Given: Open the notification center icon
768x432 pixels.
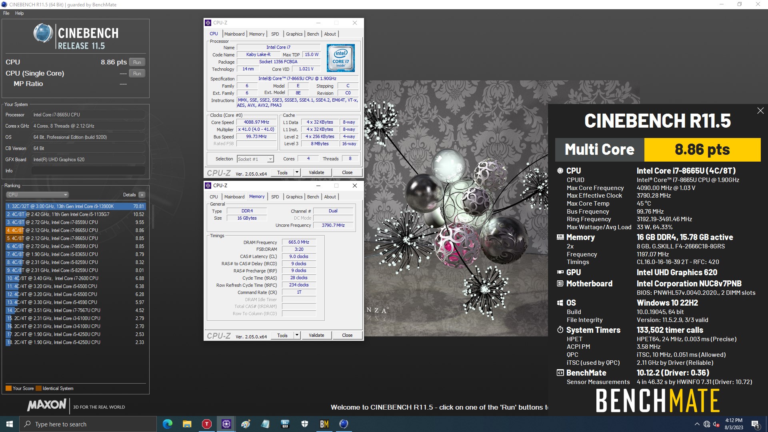Looking at the screenshot, I should [x=755, y=424].
